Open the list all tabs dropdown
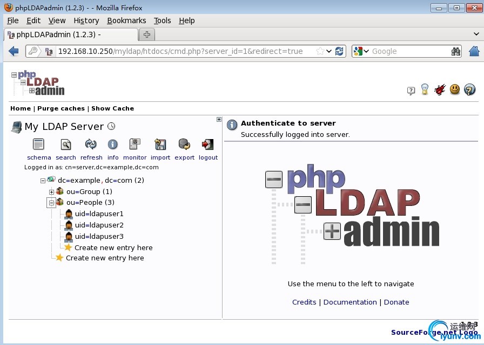Image resolution: width=484 pixels, height=345 pixels. pos(476,34)
